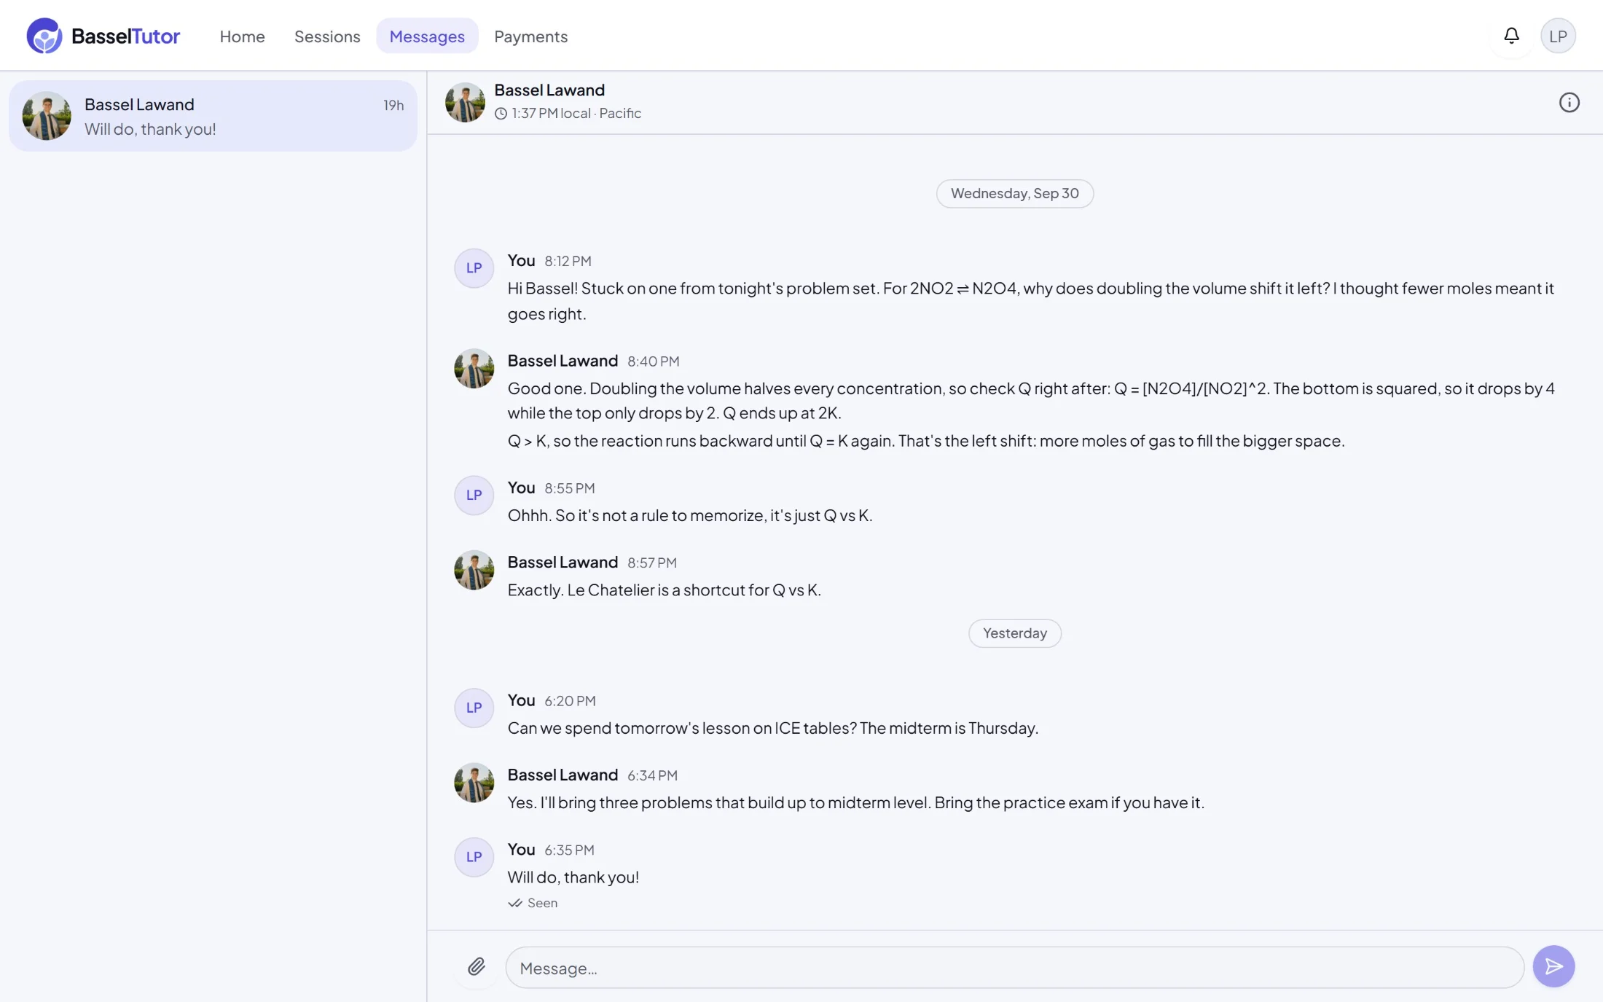
Task: Click the Seen status label
Action: click(542, 903)
